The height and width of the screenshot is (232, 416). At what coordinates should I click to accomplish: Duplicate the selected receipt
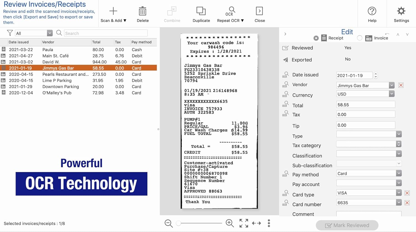(201, 11)
